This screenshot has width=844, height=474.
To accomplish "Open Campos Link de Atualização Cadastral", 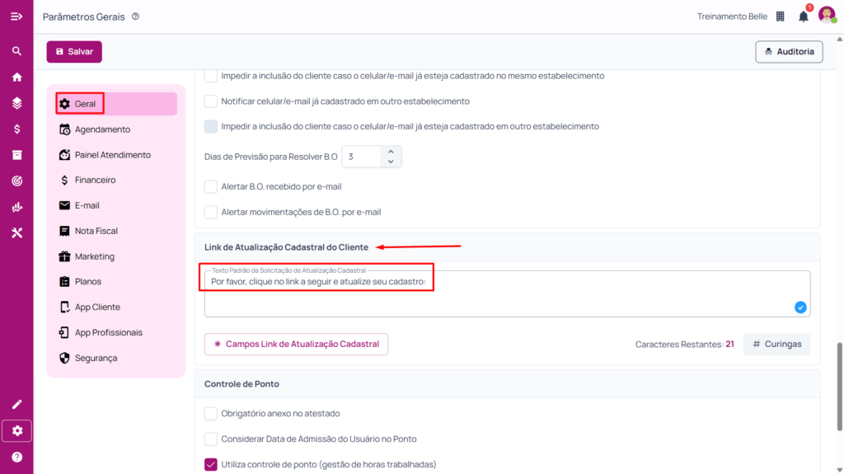I will (x=296, y=344).
